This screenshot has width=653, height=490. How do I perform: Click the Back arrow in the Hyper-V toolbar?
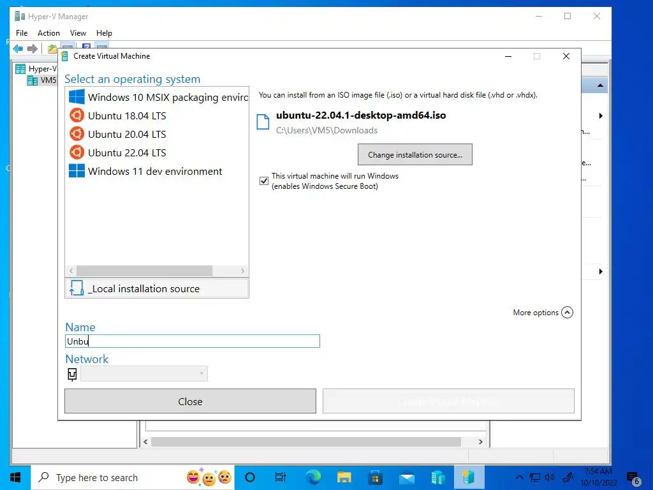point(18,48)
